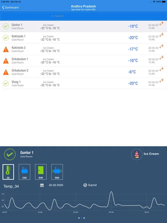Click the plus icon on Srikakulam 1 row
Image resolution: width=167 pixels, height=223 pixels.
[x=161, y=58]
